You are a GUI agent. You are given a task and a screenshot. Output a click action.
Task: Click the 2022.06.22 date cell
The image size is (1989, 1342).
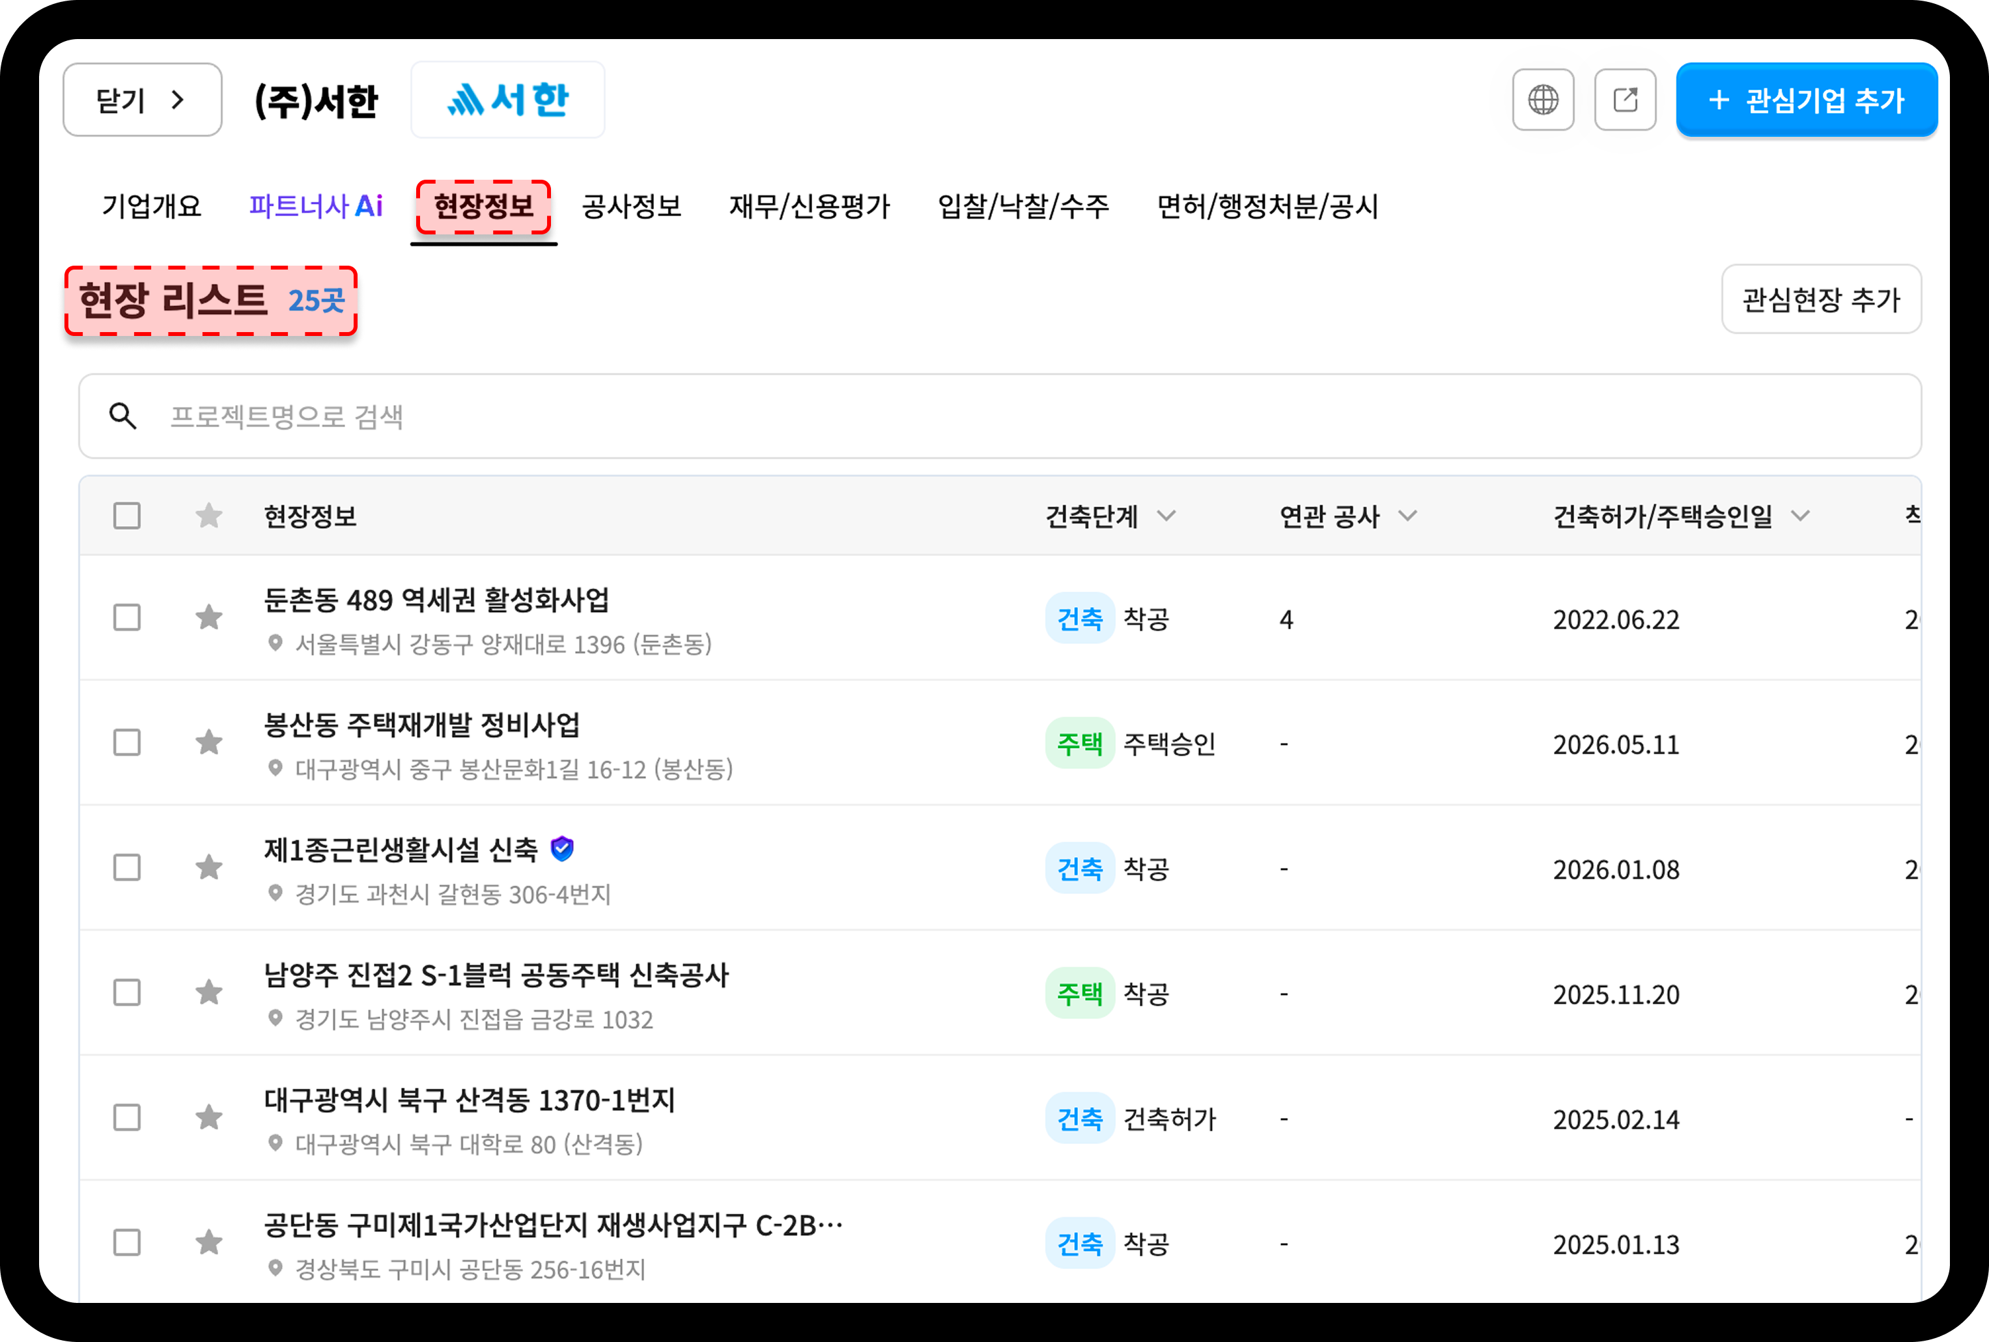tap(1616, 619)
